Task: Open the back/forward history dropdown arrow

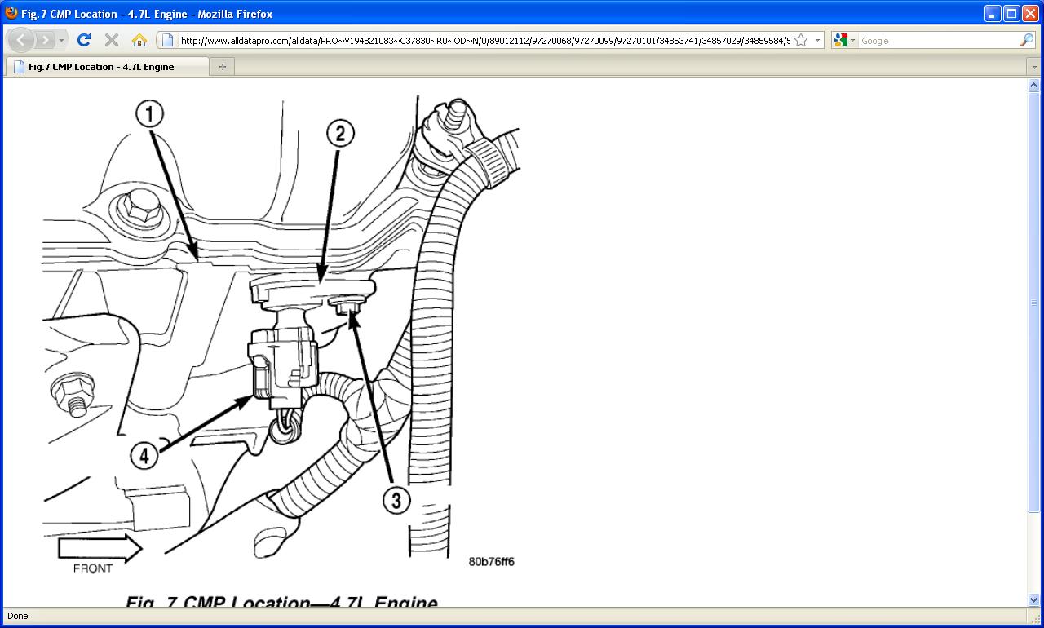Action: [62, 40]
